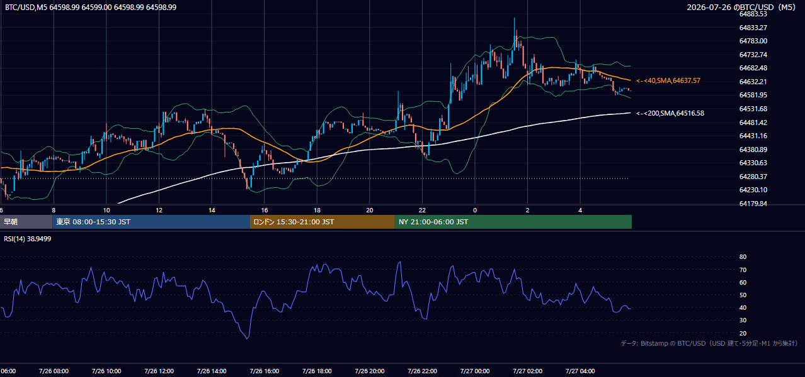
Task: Click the RSI scale value 80
Action: [743, 257]
